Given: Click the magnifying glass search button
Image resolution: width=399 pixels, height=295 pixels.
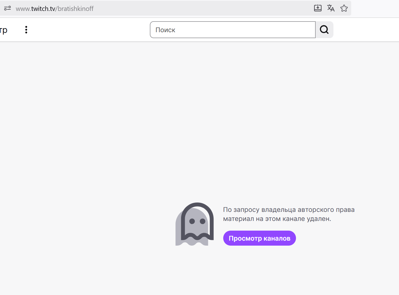Looking at the screenshot, I should coord(324,30).
